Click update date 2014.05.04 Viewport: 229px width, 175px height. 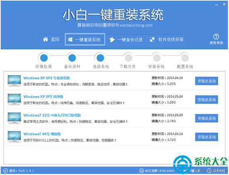tap(175, 97)
